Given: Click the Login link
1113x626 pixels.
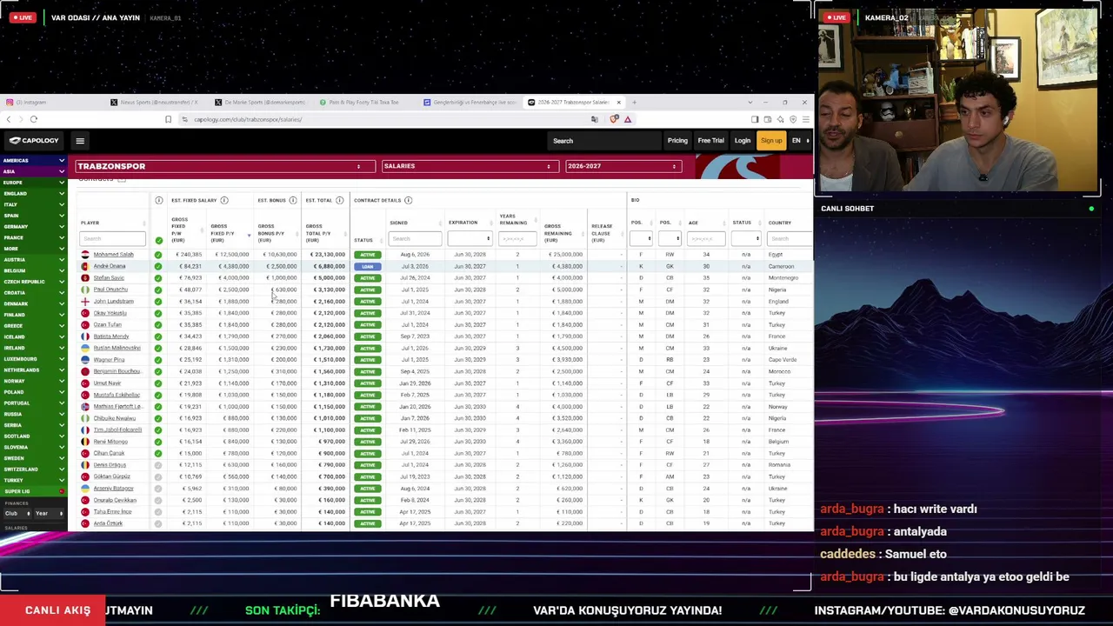Looking at the screenshot, I should 742,141.
